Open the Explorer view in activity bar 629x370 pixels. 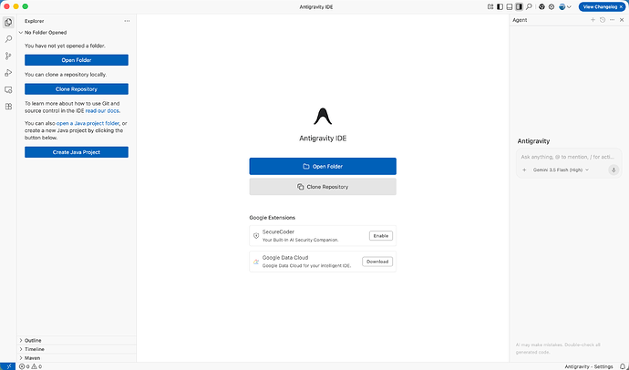(x=8, y=23)
